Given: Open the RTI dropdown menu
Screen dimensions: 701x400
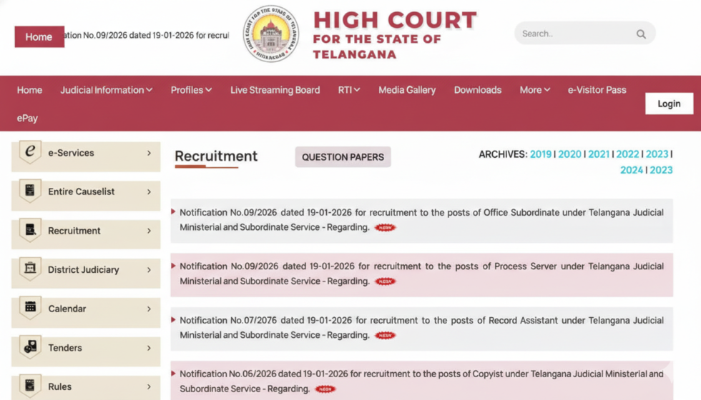Looking at the screenshot, I should tap(349, 90).
